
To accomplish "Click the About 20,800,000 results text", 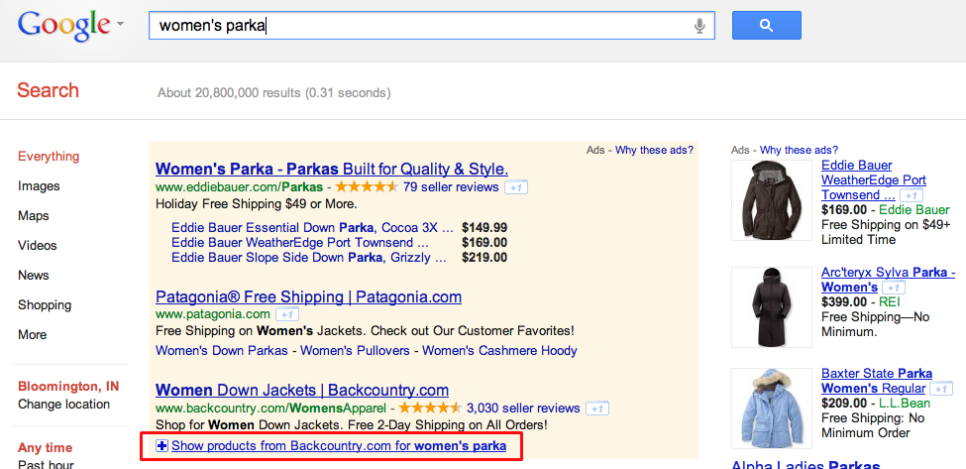I will tap(274, 93).
